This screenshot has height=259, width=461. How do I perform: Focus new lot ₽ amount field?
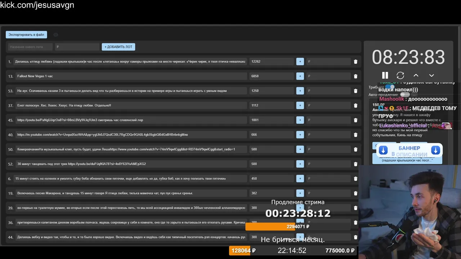pyautogui.click(x=77, y=47)
